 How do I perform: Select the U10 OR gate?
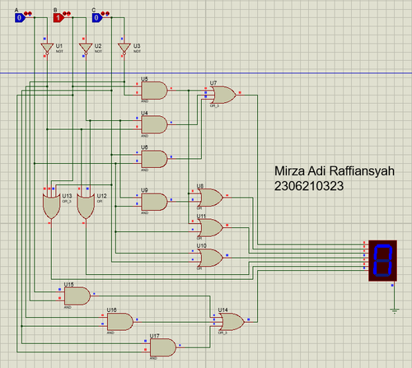[x=210, y=258]
